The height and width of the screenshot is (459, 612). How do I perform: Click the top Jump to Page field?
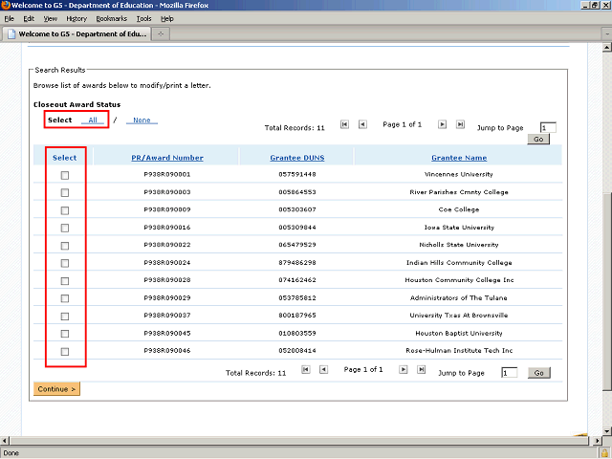547,127
